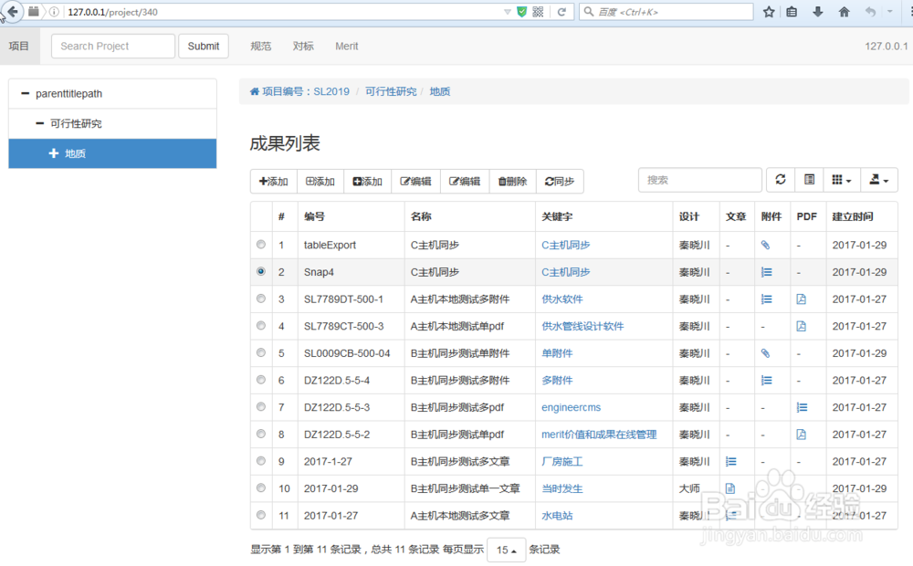This screenshot has height=566, width=913.
Task: Change records per page using the 15 dropdown
Action: click(507, 550)
